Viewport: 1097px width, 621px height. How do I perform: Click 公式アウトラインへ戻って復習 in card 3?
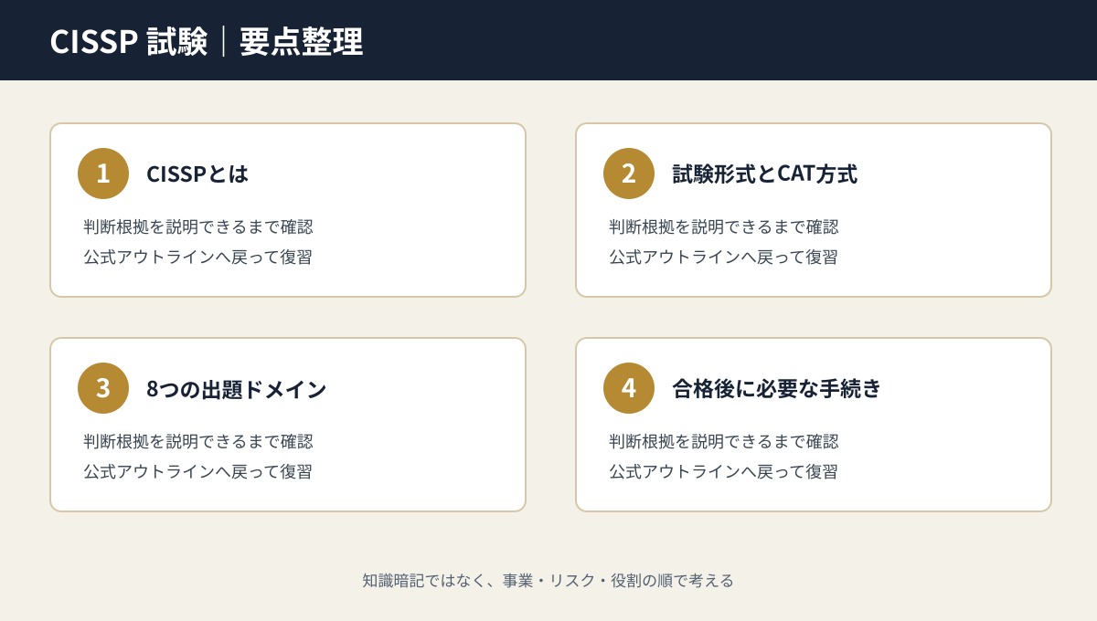coord(198,471)
